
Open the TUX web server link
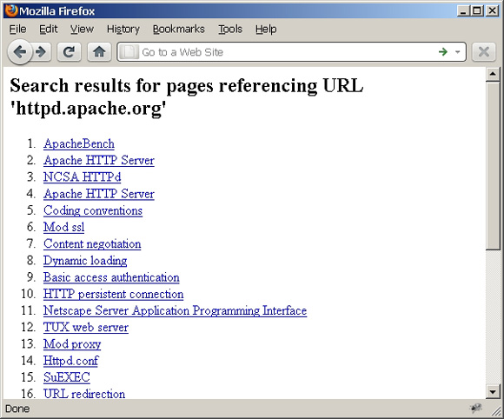pos(86,328)
